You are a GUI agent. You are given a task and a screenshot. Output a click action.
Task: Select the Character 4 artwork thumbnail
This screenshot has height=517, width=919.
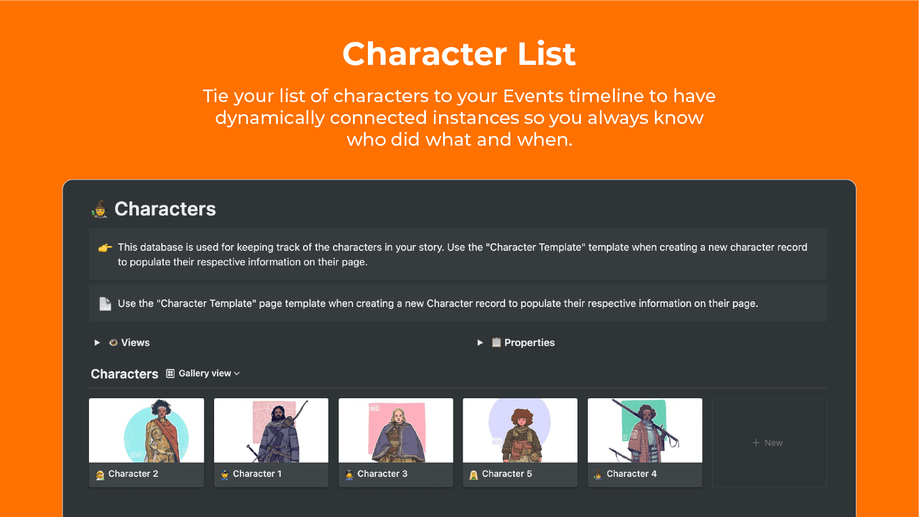pos(645,430)
